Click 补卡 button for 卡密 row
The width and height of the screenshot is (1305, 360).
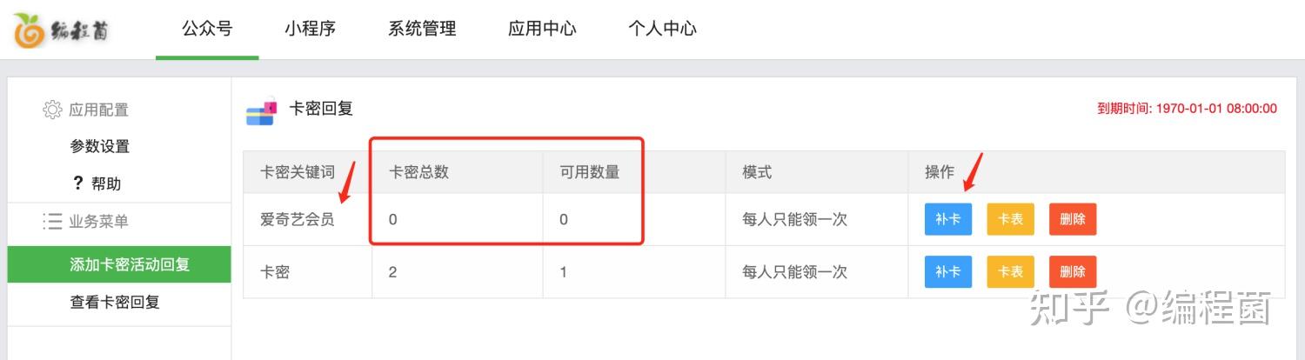coord(947,272)
